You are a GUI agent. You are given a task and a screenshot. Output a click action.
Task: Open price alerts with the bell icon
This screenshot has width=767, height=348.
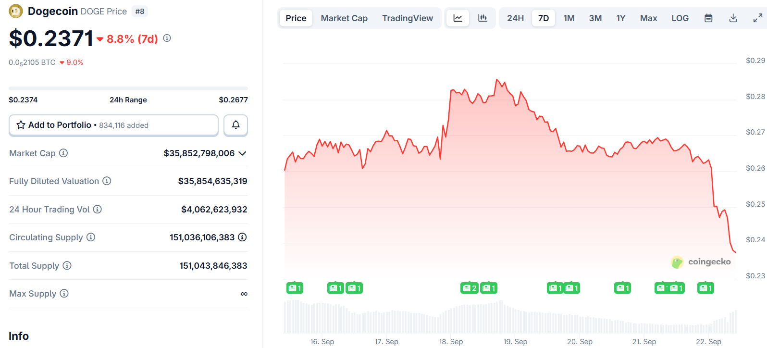235,125
